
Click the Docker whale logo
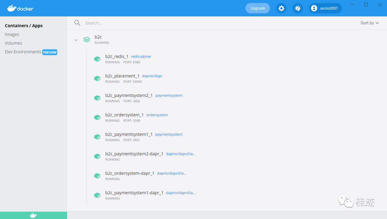pos(20,8)
